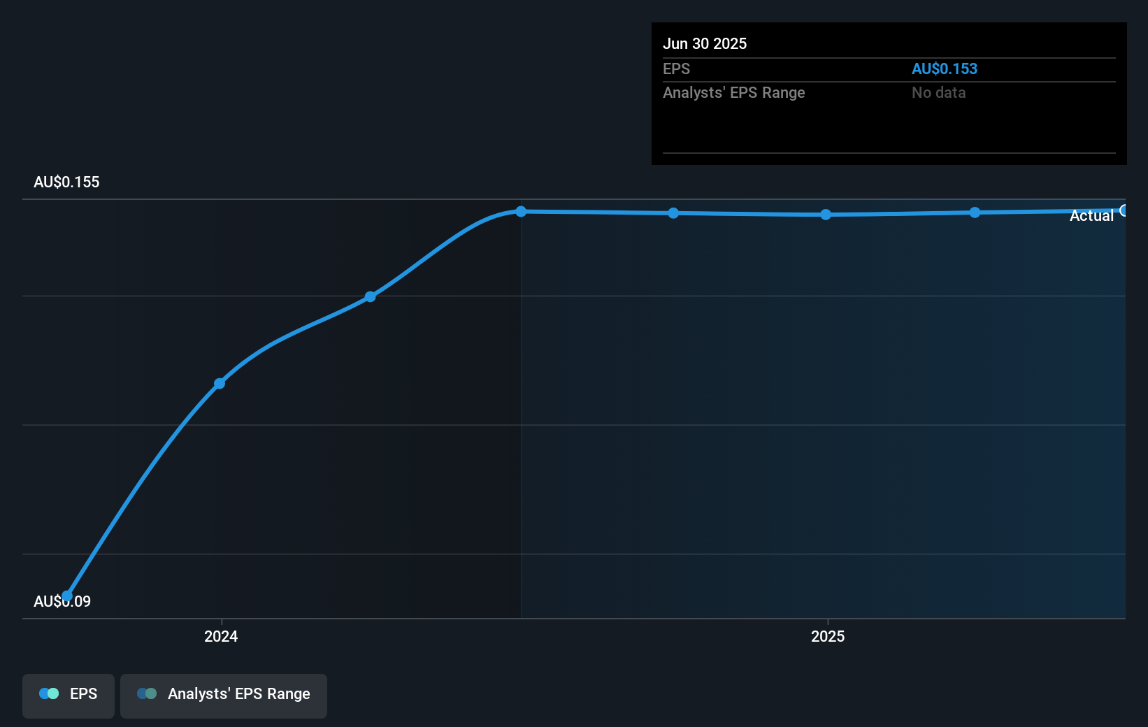Screen dimensions: 1148x727
Task: Toggle the Analysts' EPS Range legend series
Action: (224, 696)
